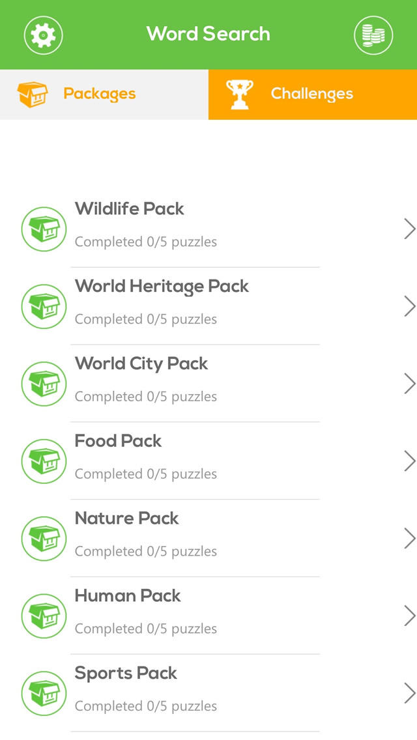Tap the Human Pack box icon
The image size is (417, 740).
44,616
